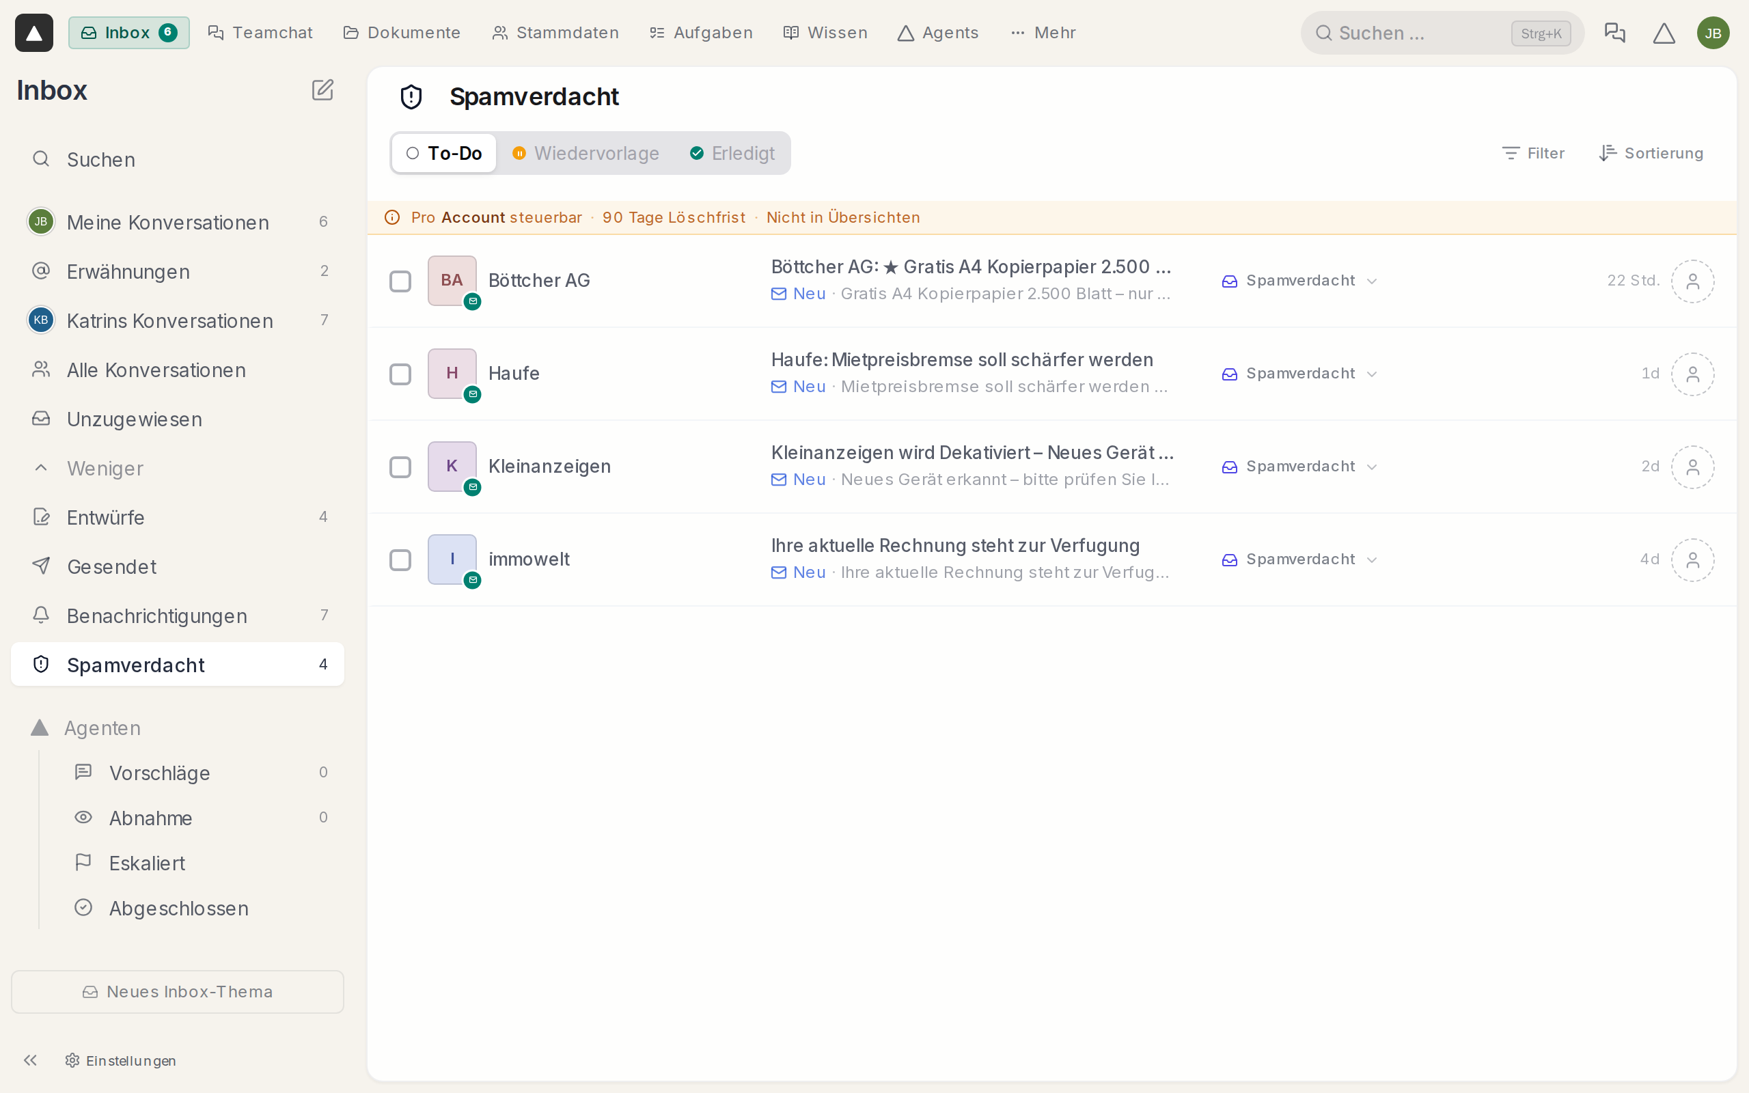The height and width of the screenshot is (1093, 1749).
Task: Switch to the Erledigt tab
Action: coord(732,153)
